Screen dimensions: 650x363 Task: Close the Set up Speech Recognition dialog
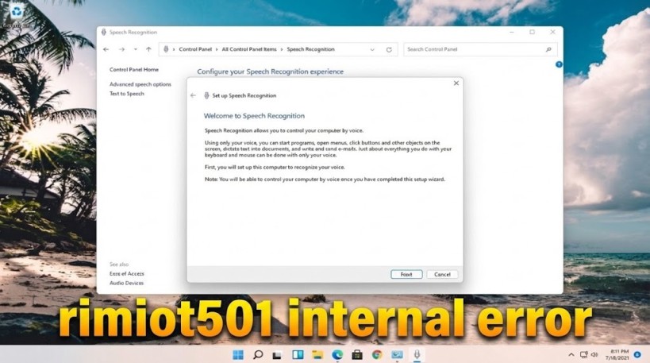[x=456, y=83]
